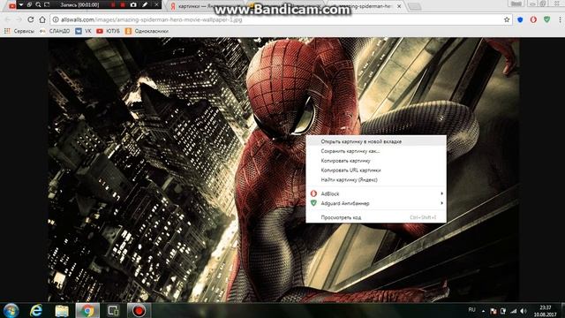
Task: Expand the AdBlock submenu in context menu
Action: point(376,193)
